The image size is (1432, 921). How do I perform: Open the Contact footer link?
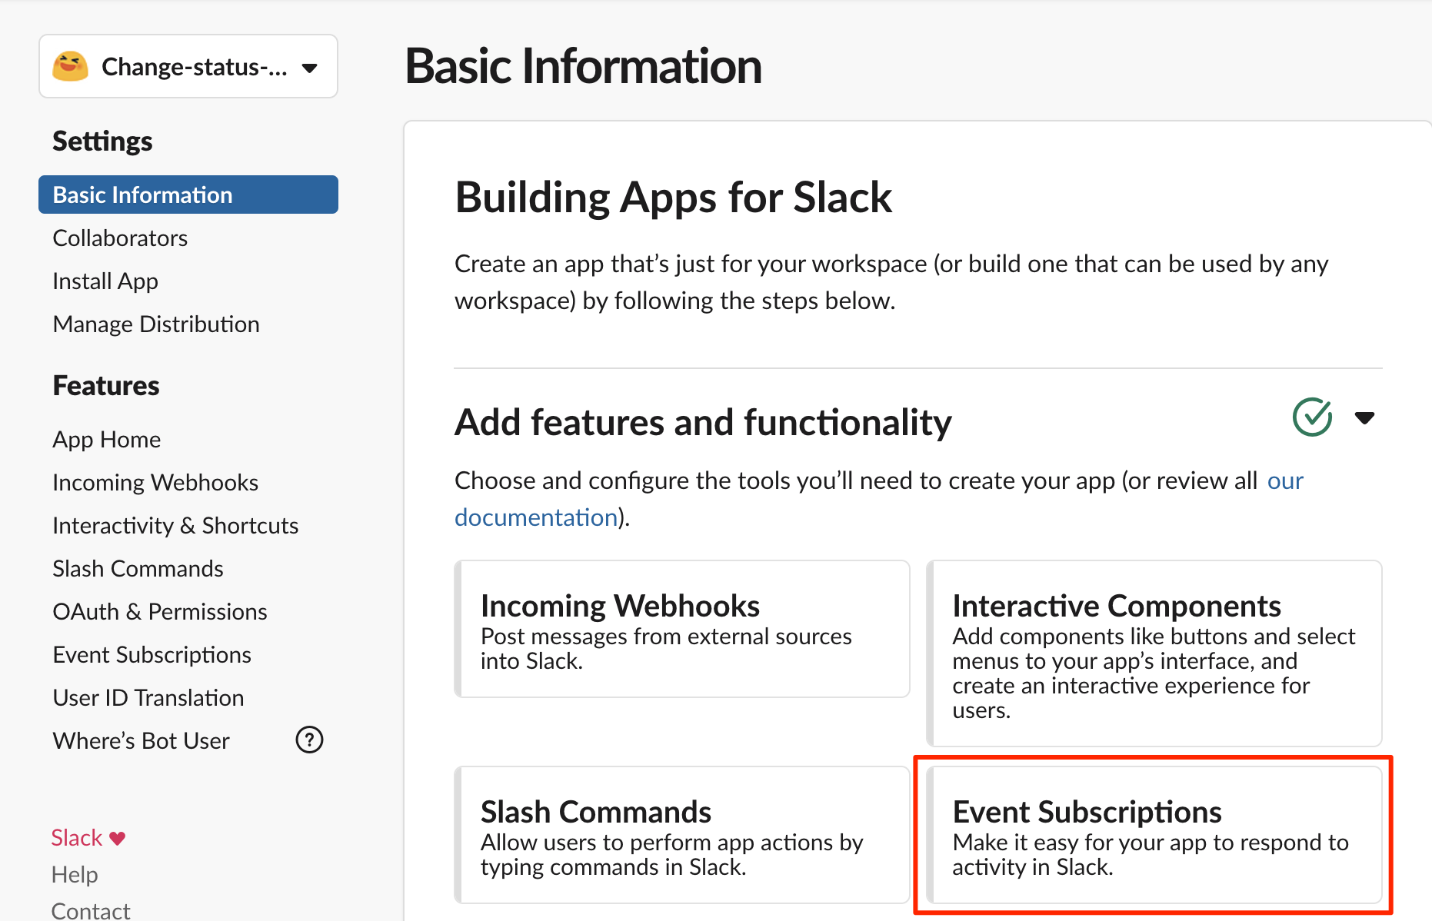pos(91,910)
